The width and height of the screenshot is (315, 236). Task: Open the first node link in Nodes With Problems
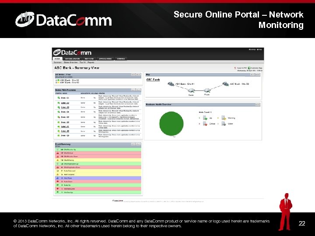tap(65, 98)
